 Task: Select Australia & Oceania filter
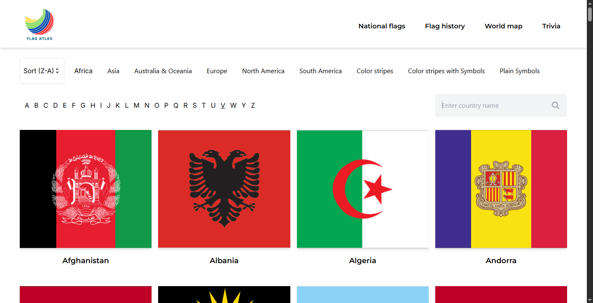tap(163, 71)
